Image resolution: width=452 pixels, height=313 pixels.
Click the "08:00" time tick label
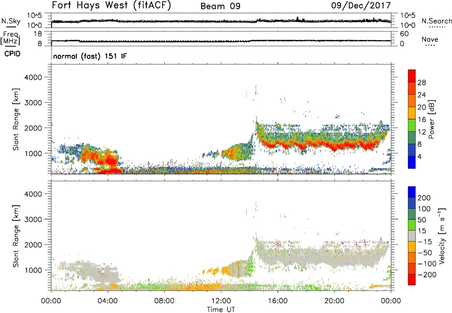point(164,301)
